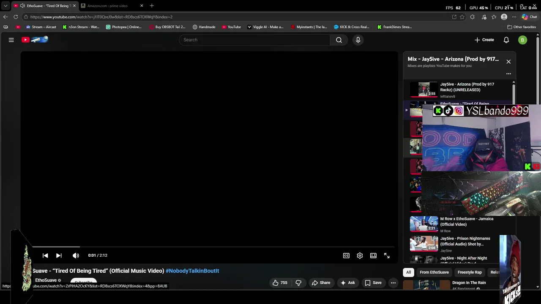The width and height of the screenshot is (541, 304).
Task: Open the browser profile avatar
Action: point(504,17)
